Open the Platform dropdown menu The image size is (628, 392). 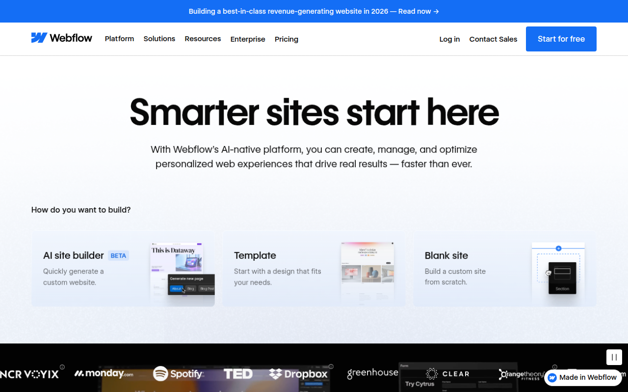[x=119, y=39]
